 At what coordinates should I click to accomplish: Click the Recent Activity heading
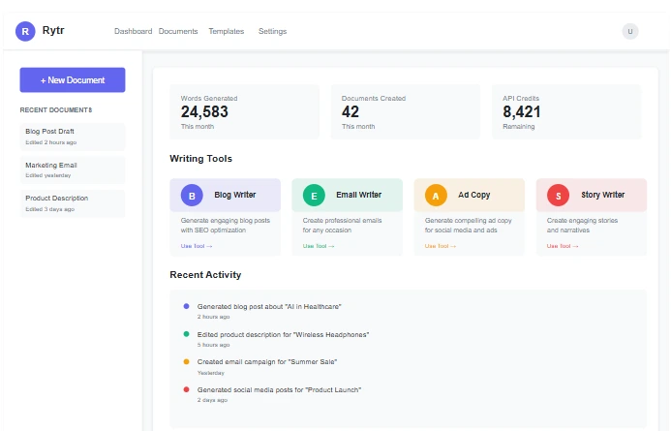click(x=205, y=275)
